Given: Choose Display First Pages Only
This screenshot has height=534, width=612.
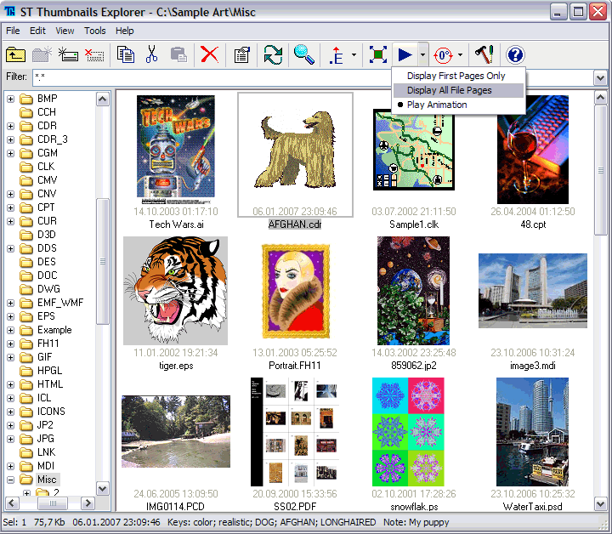Looking at the screenshot, I should (455, 76).
